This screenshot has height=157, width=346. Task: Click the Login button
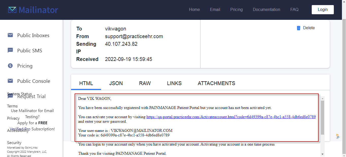323,10
